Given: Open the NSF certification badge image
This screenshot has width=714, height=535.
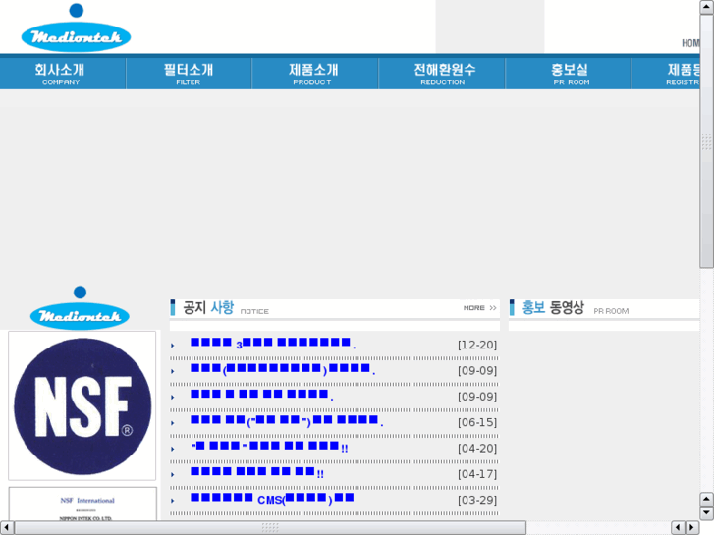Looking at the screenshot, I should 82,405.
